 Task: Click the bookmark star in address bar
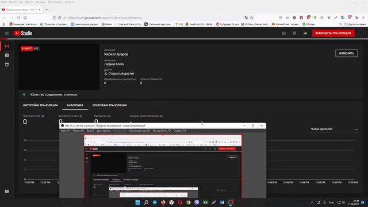pos(252,18)
